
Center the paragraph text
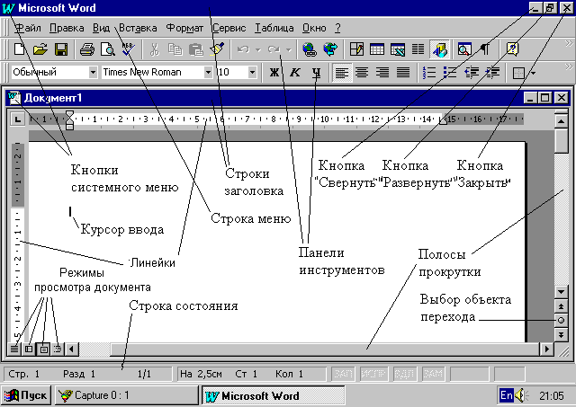point(362,72)
